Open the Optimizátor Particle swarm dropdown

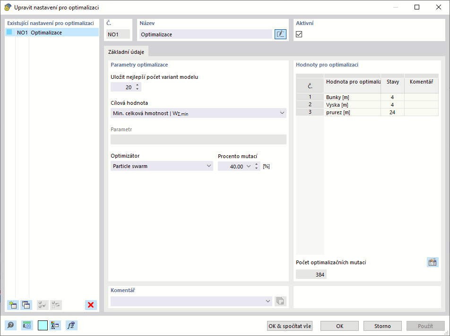pos(208,166)
